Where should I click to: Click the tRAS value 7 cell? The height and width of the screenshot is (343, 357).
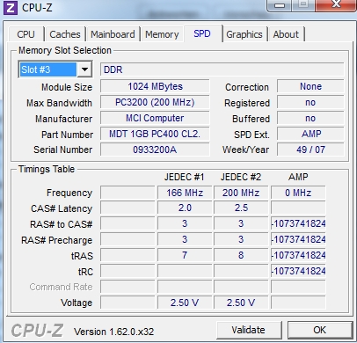(185, 255)
